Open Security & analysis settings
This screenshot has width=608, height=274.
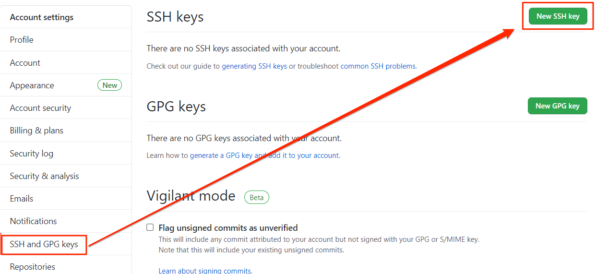click(44, 176)
